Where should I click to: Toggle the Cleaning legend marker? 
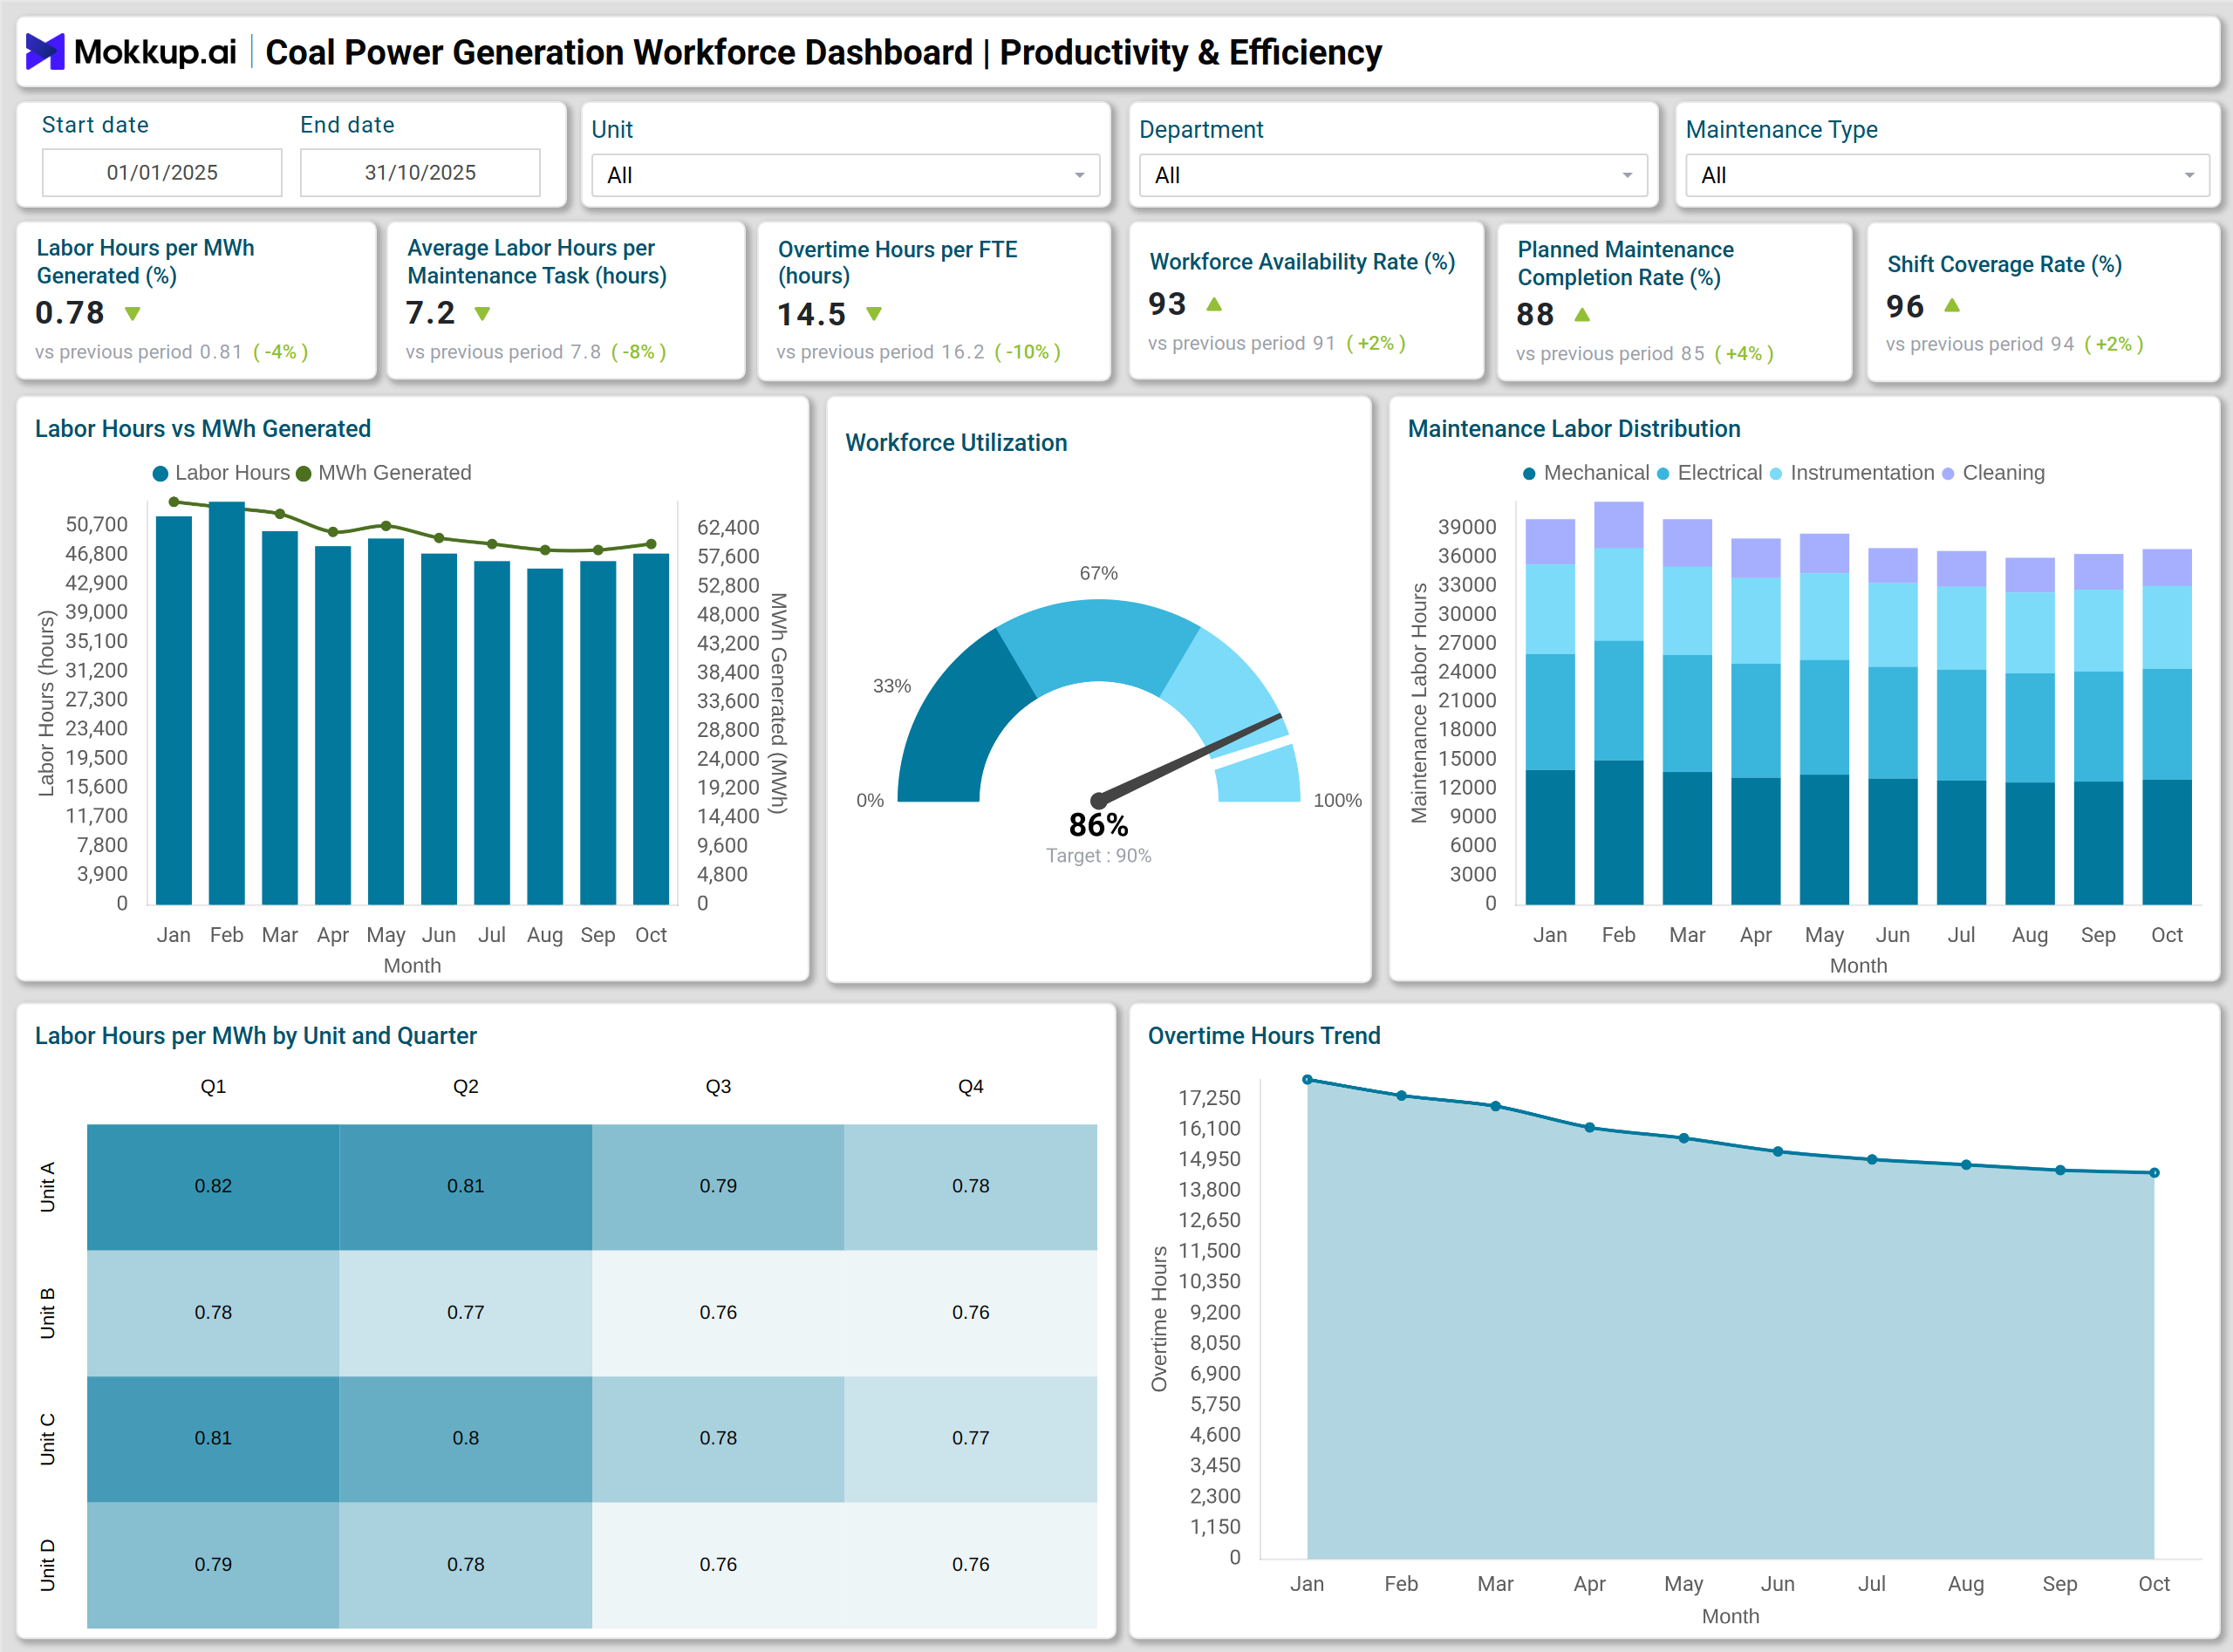(x=1948, y=473)
